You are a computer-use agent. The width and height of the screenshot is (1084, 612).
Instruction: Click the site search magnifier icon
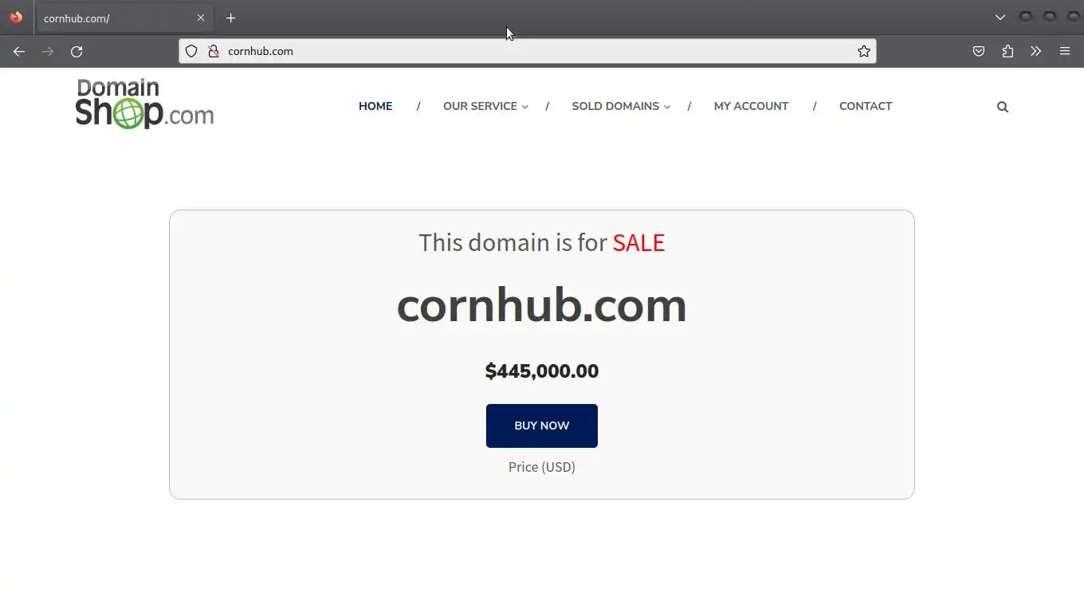coord(1003,107)
